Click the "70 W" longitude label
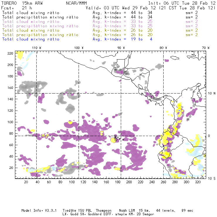 [206, 48]
